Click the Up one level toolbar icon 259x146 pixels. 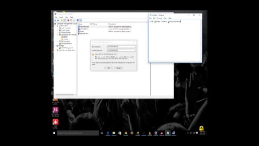[62, 20]
